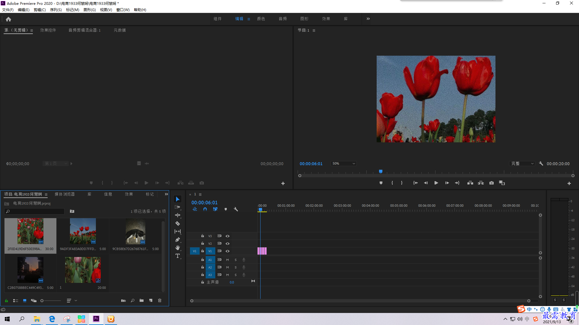579x325 pixels.
Task: Open comparison view in program monitor
Action: (x=502, y=183)
